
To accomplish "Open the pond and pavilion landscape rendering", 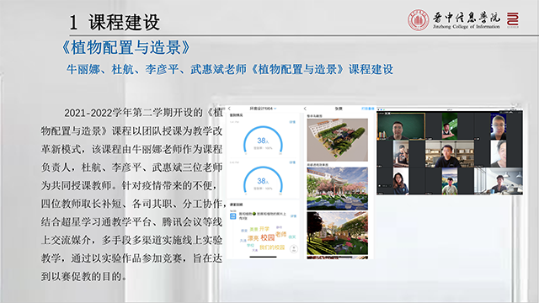I will [337, 189].
